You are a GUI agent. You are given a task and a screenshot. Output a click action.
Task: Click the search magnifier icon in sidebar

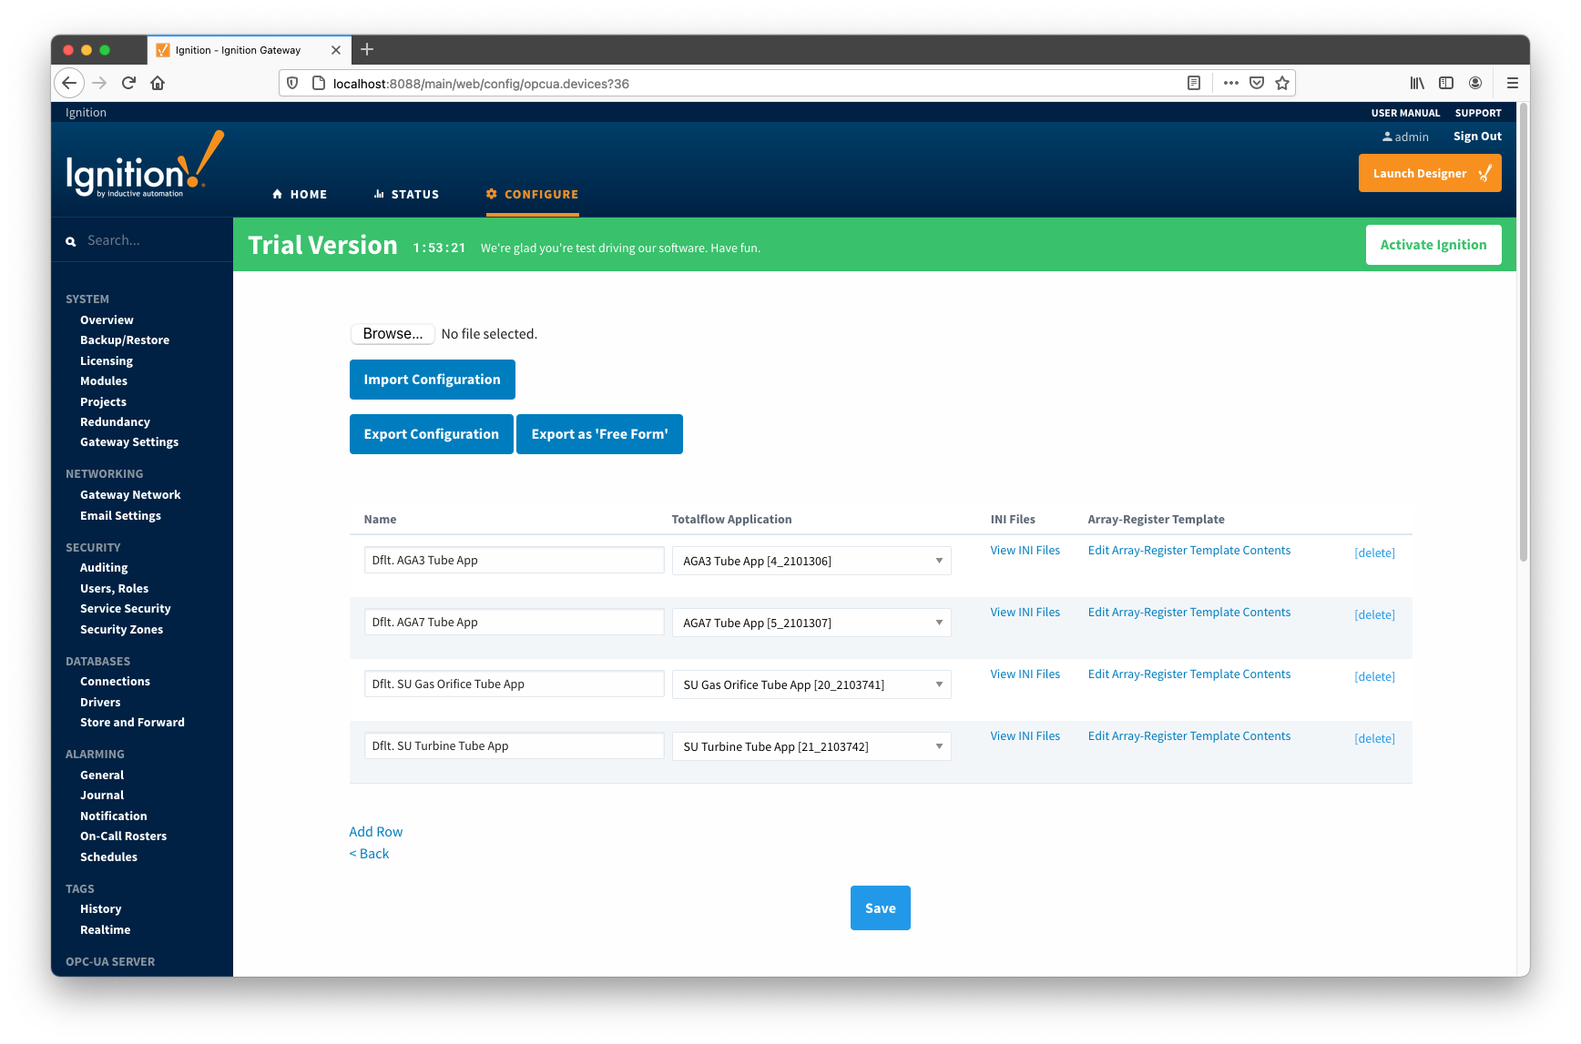(x=70, y=241)
